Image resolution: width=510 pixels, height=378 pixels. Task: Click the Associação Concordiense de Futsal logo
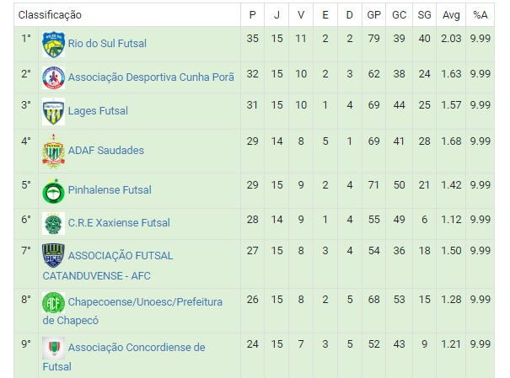(x=53, y=348)
